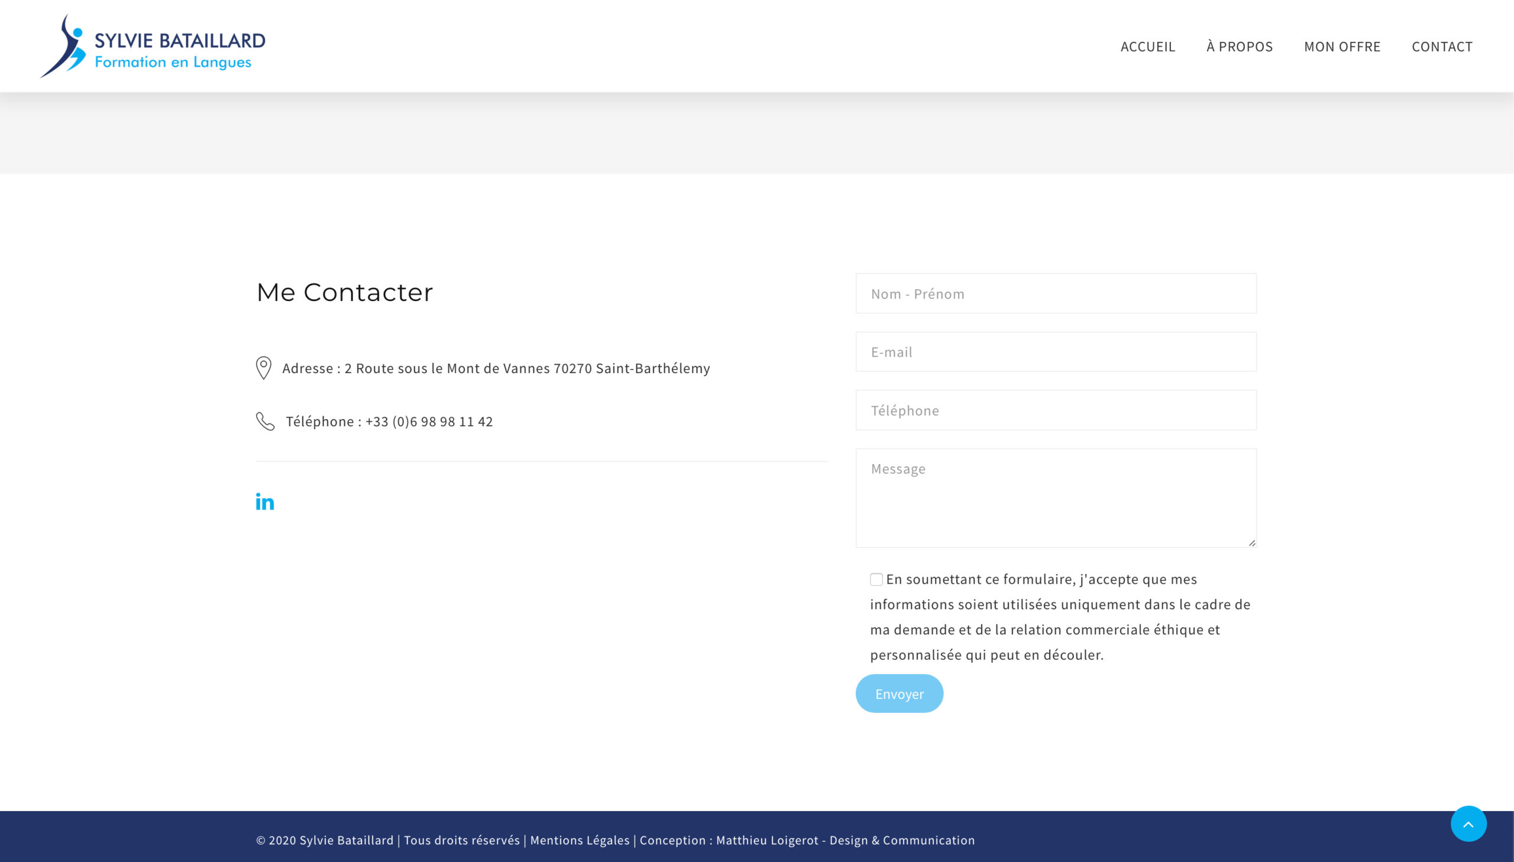Select the location pin icon beside the address
This screenshot has height=862, width=1514.
[x=264, y=368]
